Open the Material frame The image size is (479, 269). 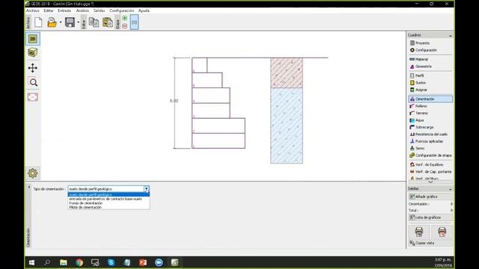pos(430,59)
